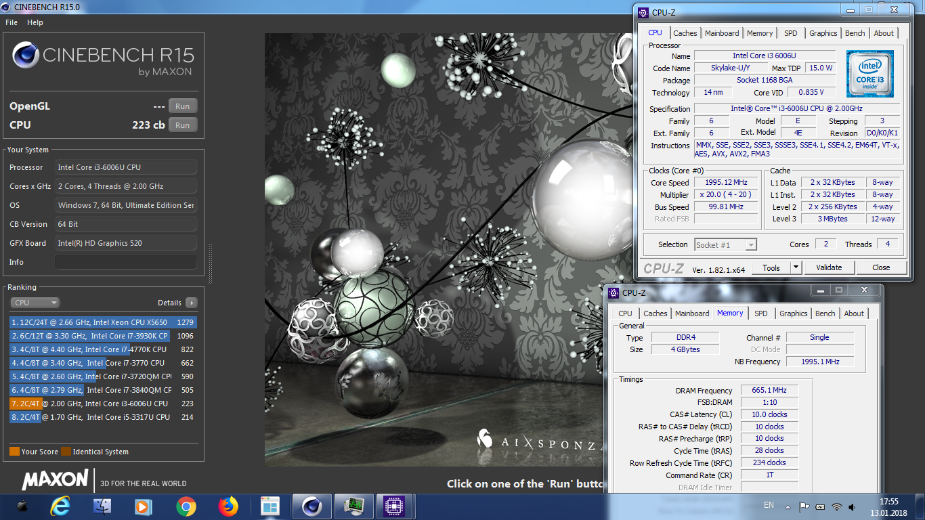
Task: Click the title-bar icon of Memory CPU-Z window
Action: click(613, 292)
